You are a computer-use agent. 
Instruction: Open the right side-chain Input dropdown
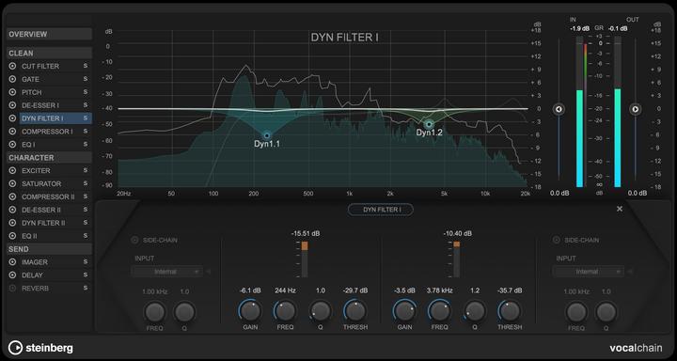(x=588, y=272)
